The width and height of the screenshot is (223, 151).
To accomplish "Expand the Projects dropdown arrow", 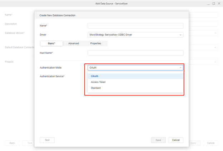I will click(x=215, y=62).
